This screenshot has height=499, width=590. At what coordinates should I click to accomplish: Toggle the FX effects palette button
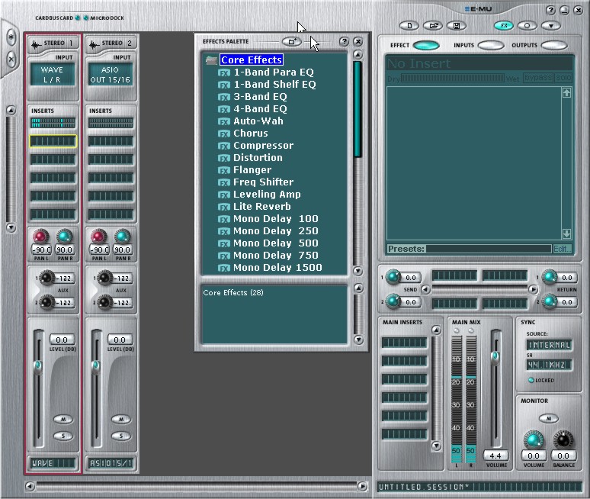503,25
